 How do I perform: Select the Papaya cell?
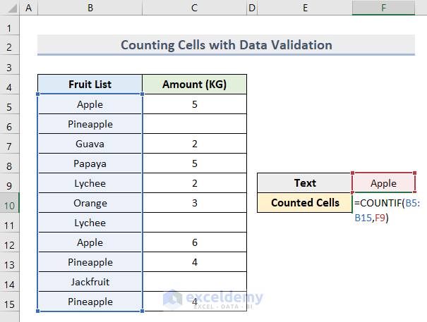pyautogui.click(x=90, y=163)
